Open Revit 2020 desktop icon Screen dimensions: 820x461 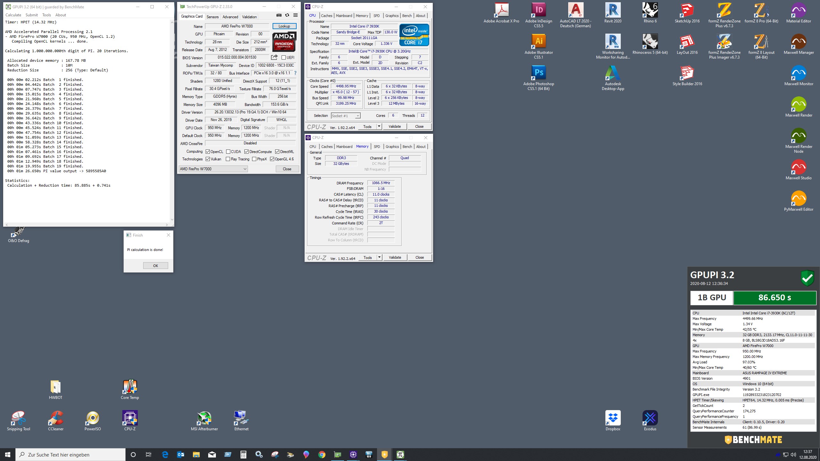coord(613,13)
